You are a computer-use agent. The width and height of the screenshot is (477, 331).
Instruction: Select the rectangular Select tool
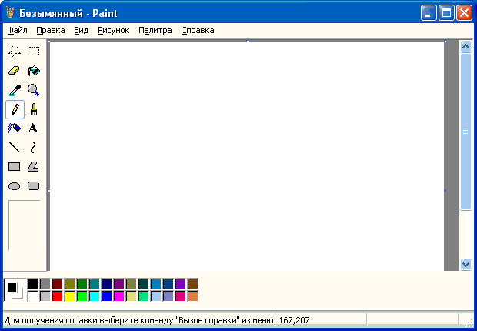click(33, 51)
